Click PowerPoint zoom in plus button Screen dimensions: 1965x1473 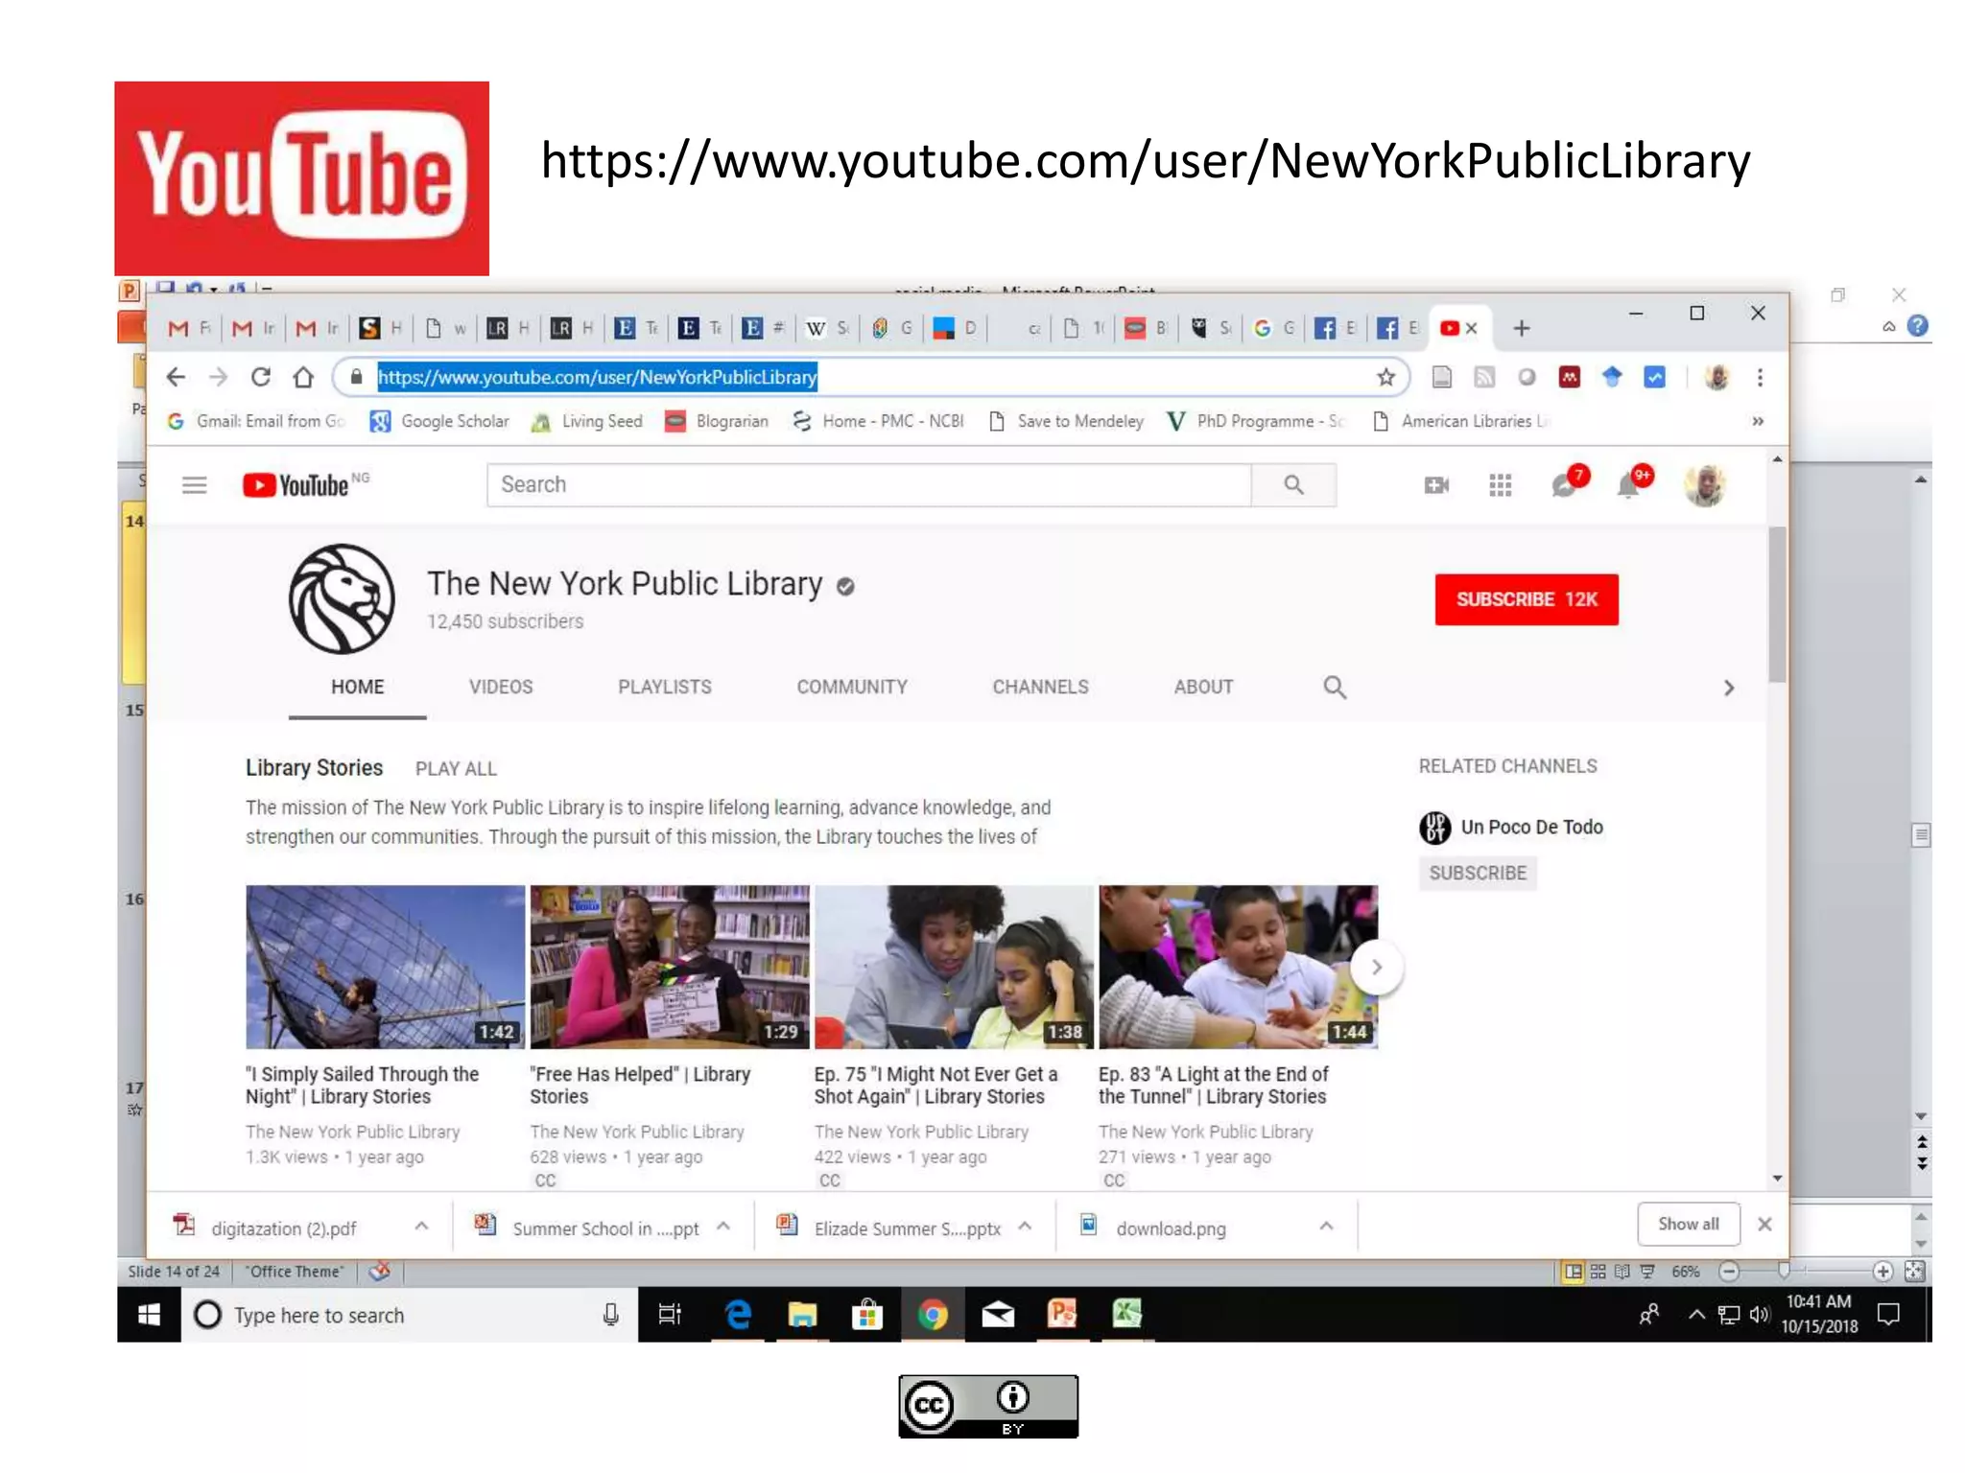[x=1882, y=1272]
